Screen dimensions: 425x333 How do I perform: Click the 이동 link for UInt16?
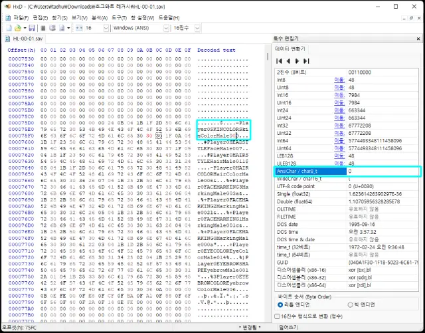[339, 102]
